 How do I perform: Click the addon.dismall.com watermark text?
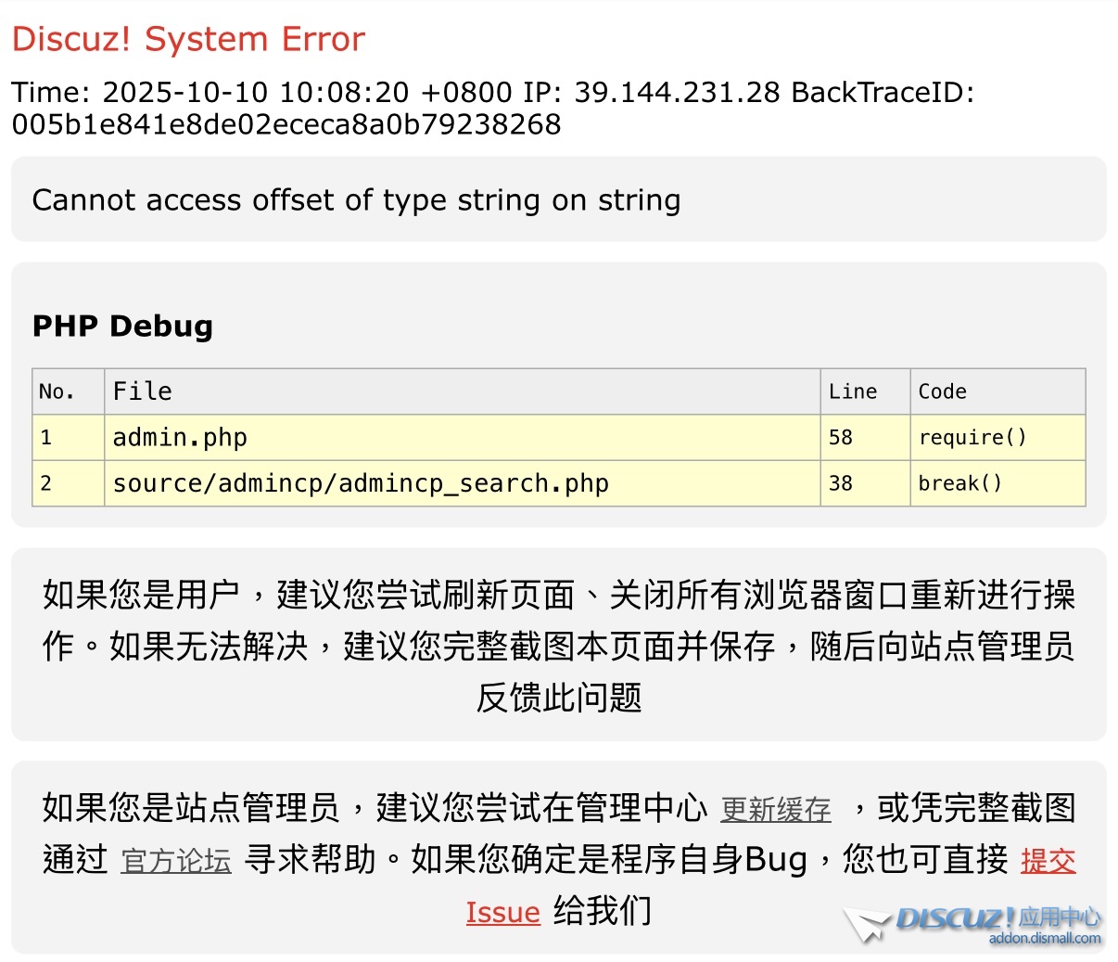click(x=1044, y=939)
